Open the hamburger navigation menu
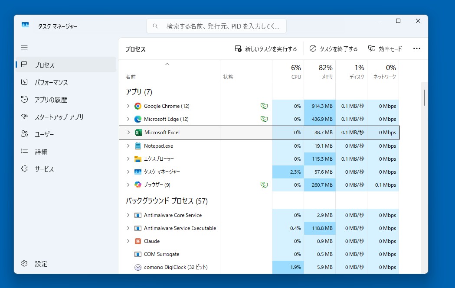Viewport: 455px width, 288px height. tap(24, 47)
